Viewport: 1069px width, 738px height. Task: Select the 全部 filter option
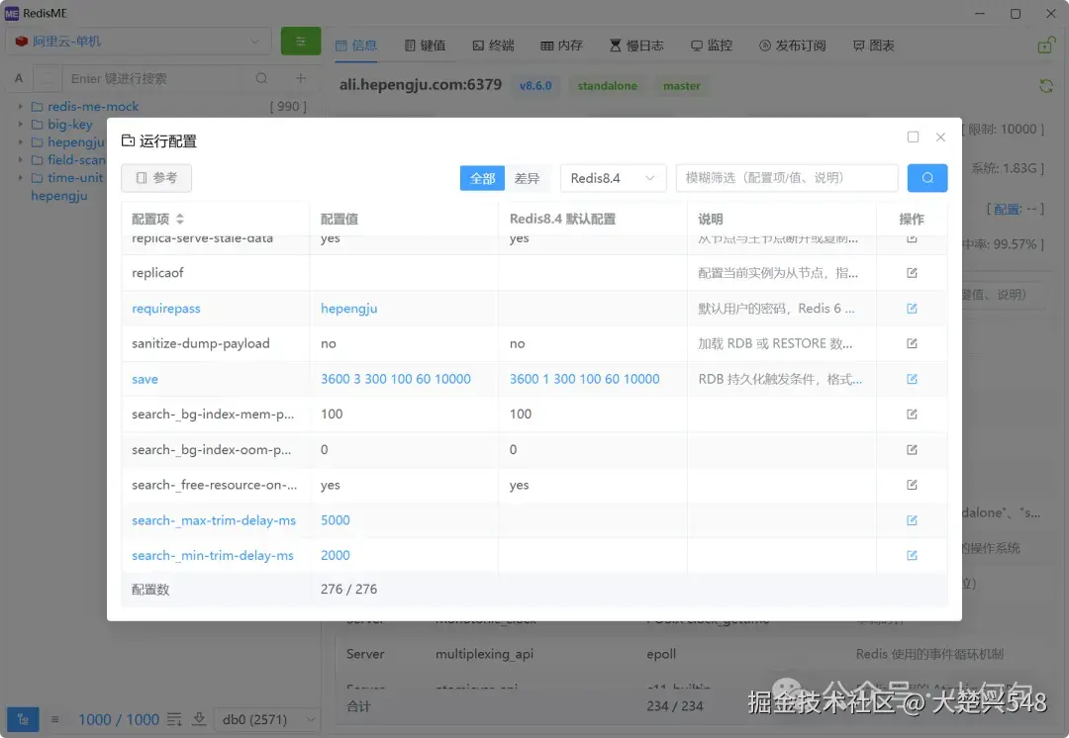(482, 178)
